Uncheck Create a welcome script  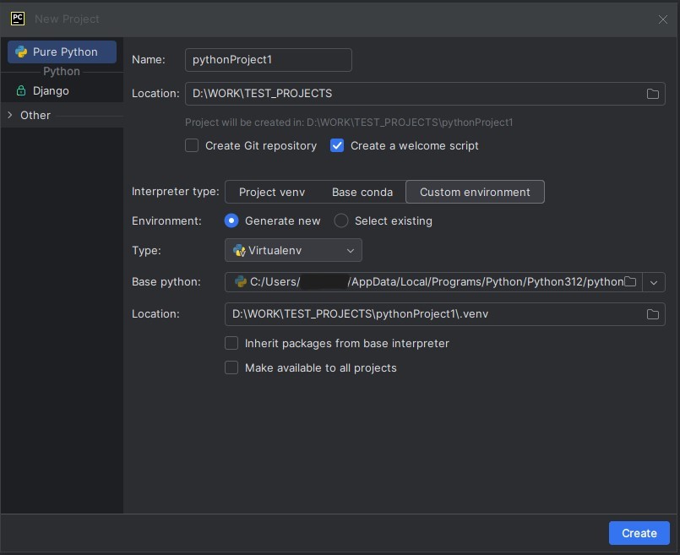coord(337,145)
